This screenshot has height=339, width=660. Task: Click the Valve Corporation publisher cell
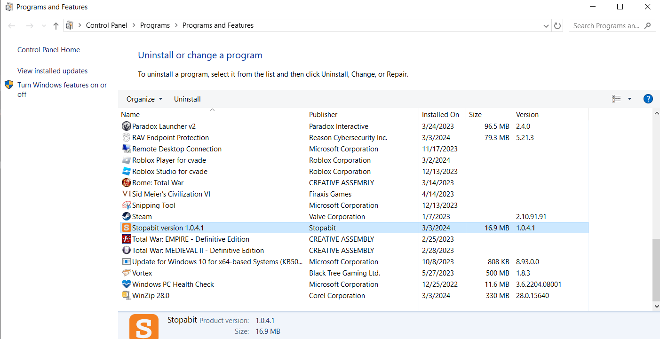click(x=337, y=216)
